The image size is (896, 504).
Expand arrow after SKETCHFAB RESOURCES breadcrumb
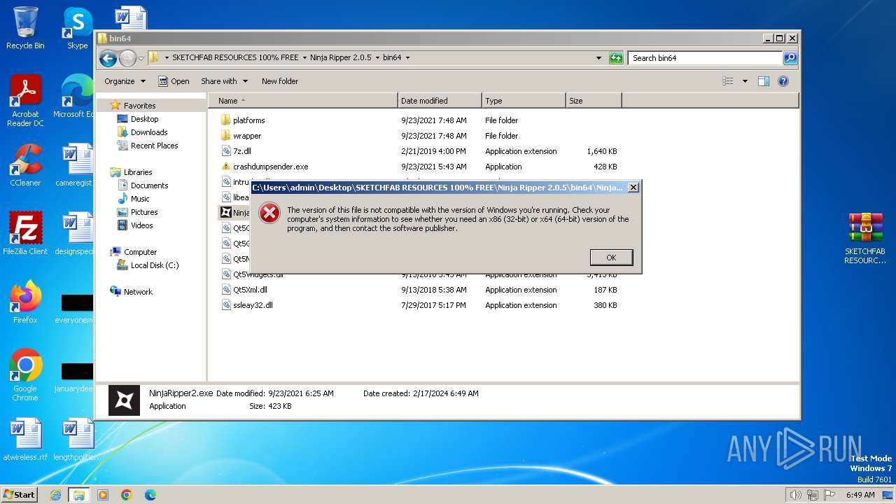pyautogui.click(x=304, y=58)
